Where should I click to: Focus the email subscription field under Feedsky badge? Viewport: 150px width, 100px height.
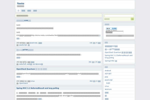click(114, 32)
